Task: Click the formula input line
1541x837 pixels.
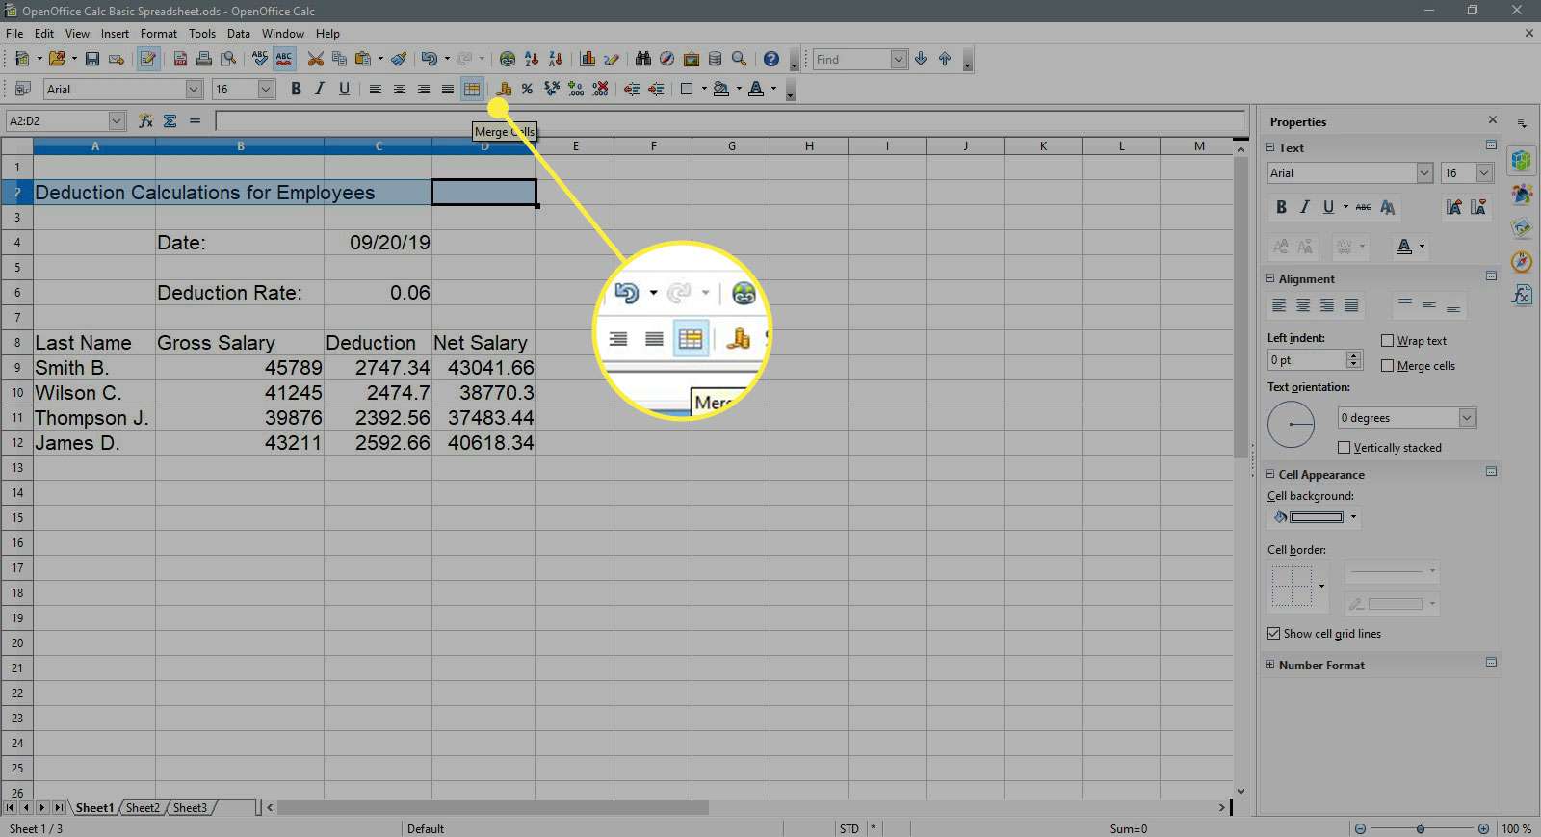Action: click(x=730, y=120)
